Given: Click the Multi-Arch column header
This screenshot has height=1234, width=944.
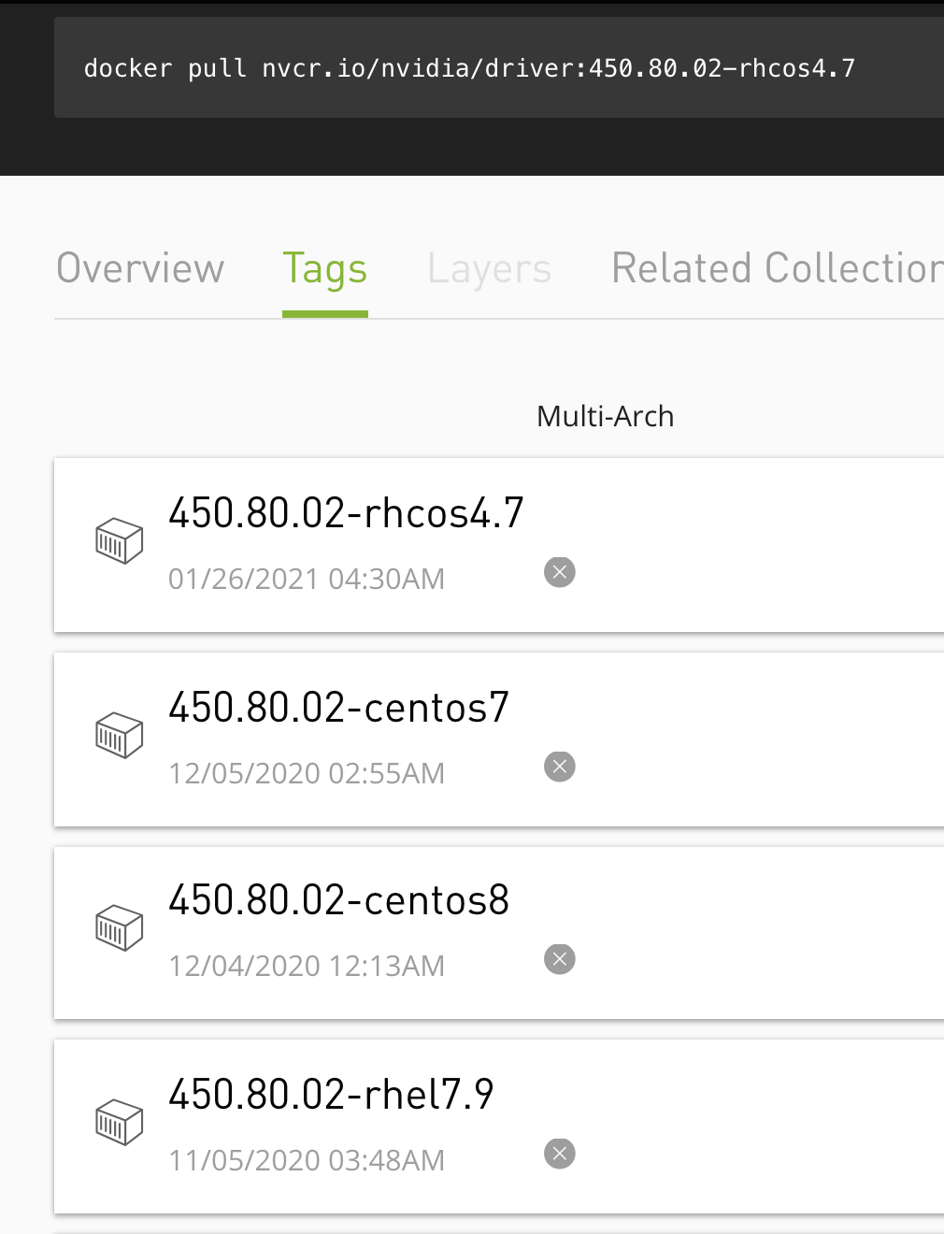Looking at the screenshot, I should tap(605, 416).
